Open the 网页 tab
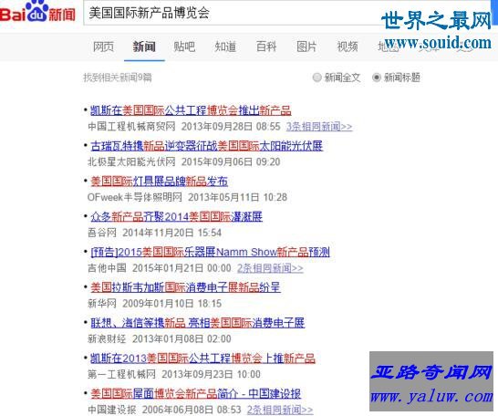The image size is (498, 416). click(103, 47)
